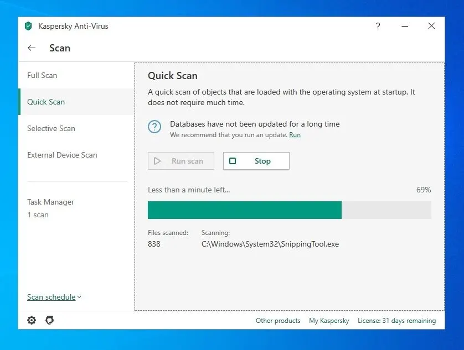Click the support headset icon at bottom left
Viewport: 464px width, 350px height.
pos(49,320)
